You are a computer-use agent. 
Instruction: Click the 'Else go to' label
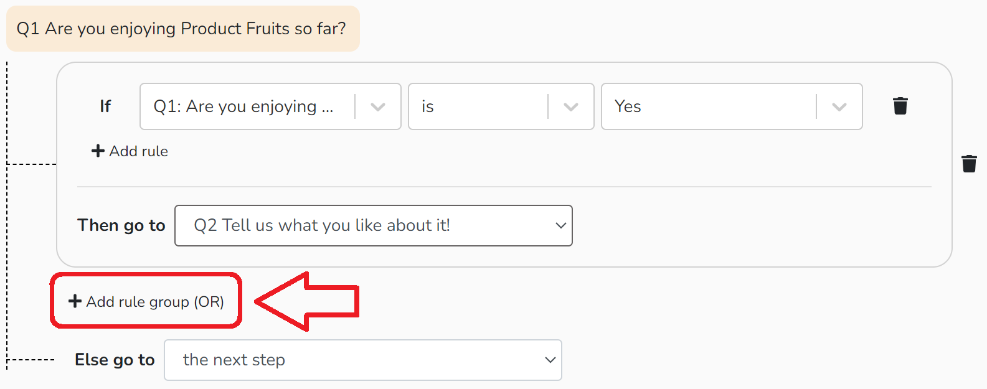click(x=115, y=360)
